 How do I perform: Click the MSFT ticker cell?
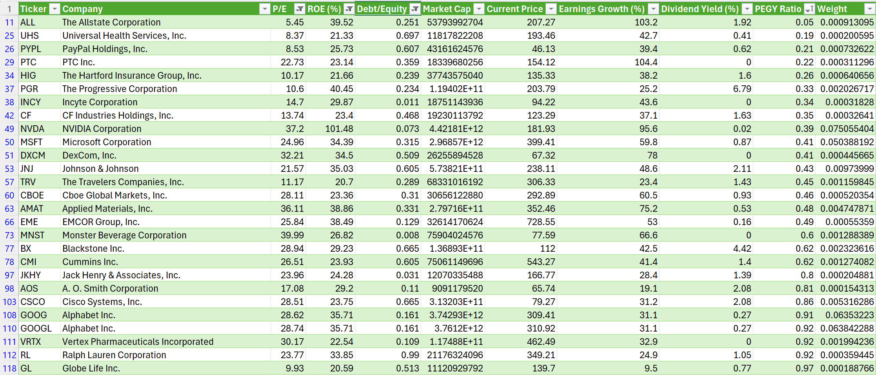[x=31, y=142]
